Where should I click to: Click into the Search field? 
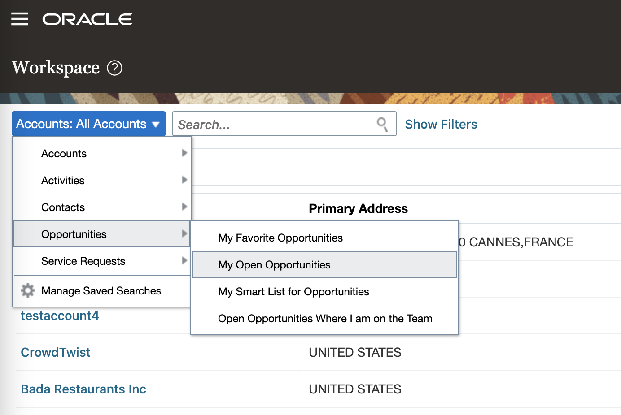click(269, 124)
